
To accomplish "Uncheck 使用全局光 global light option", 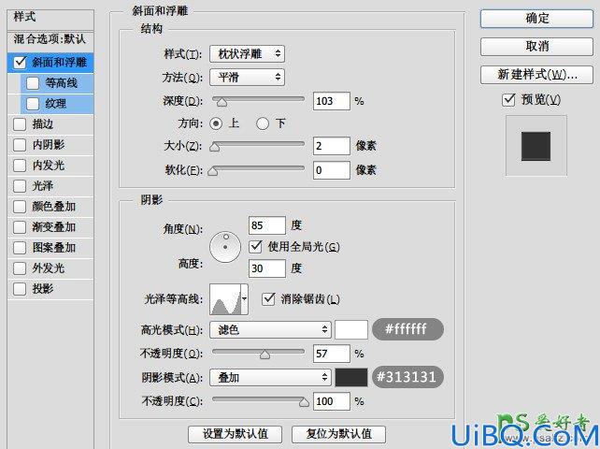I will tap(256, 247).
